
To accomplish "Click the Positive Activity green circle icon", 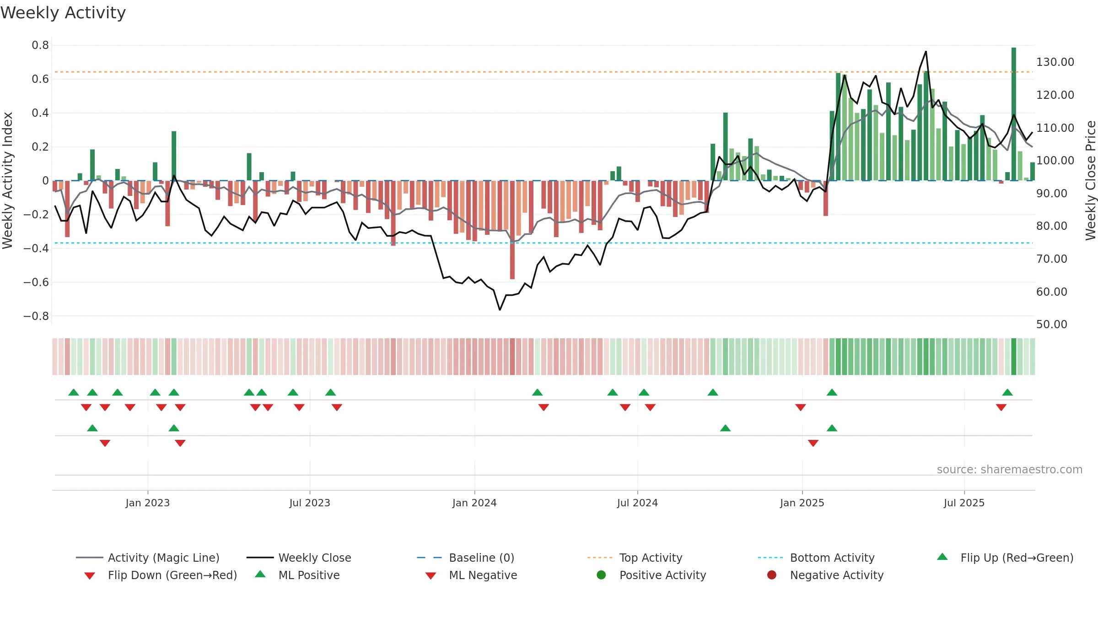I will pyautogui.click(x=601, y=575).
